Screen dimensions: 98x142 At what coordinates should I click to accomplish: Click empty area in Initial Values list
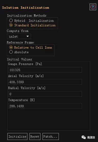coord(49,119)
